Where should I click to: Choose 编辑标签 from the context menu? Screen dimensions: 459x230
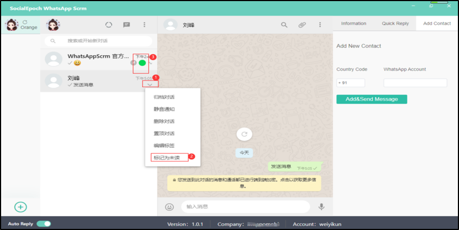[164, 146]
